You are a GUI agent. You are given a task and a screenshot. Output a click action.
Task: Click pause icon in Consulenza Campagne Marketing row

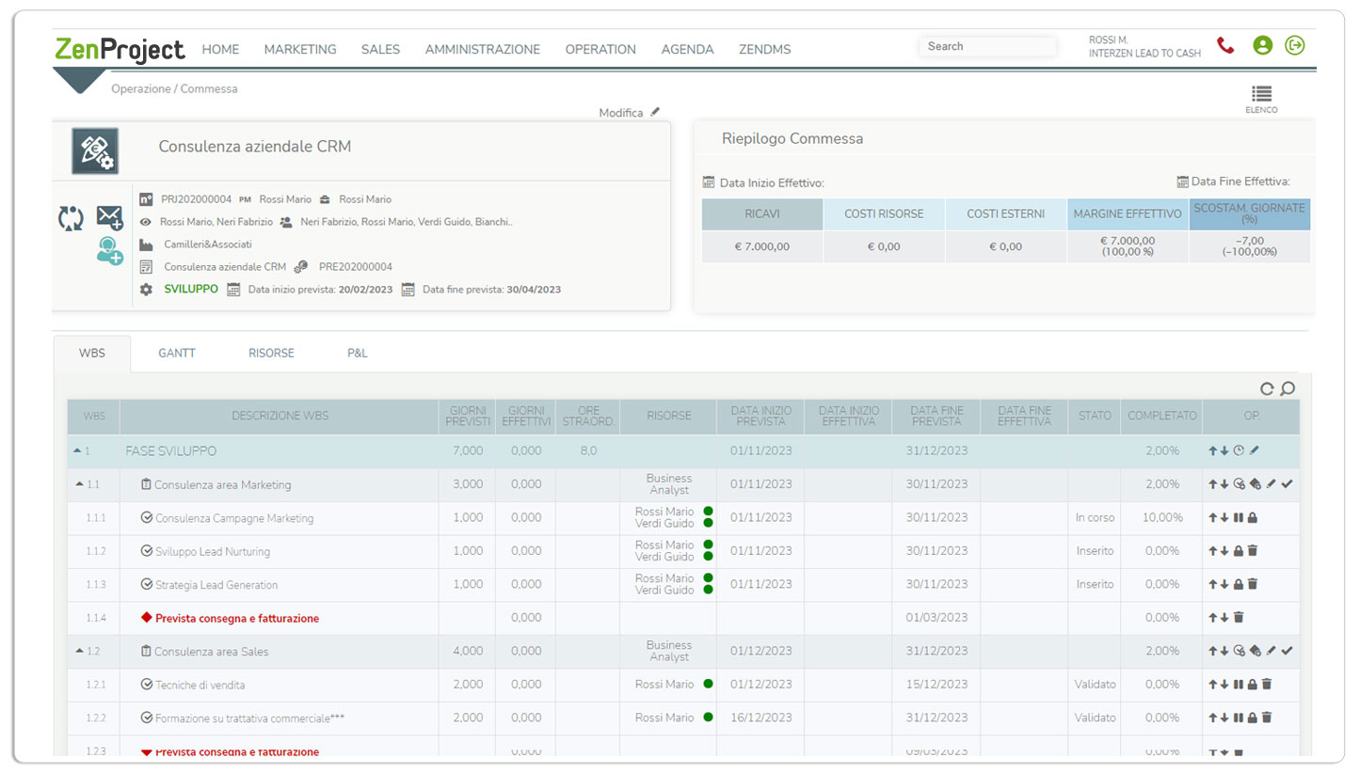(x=1239, y=517)
